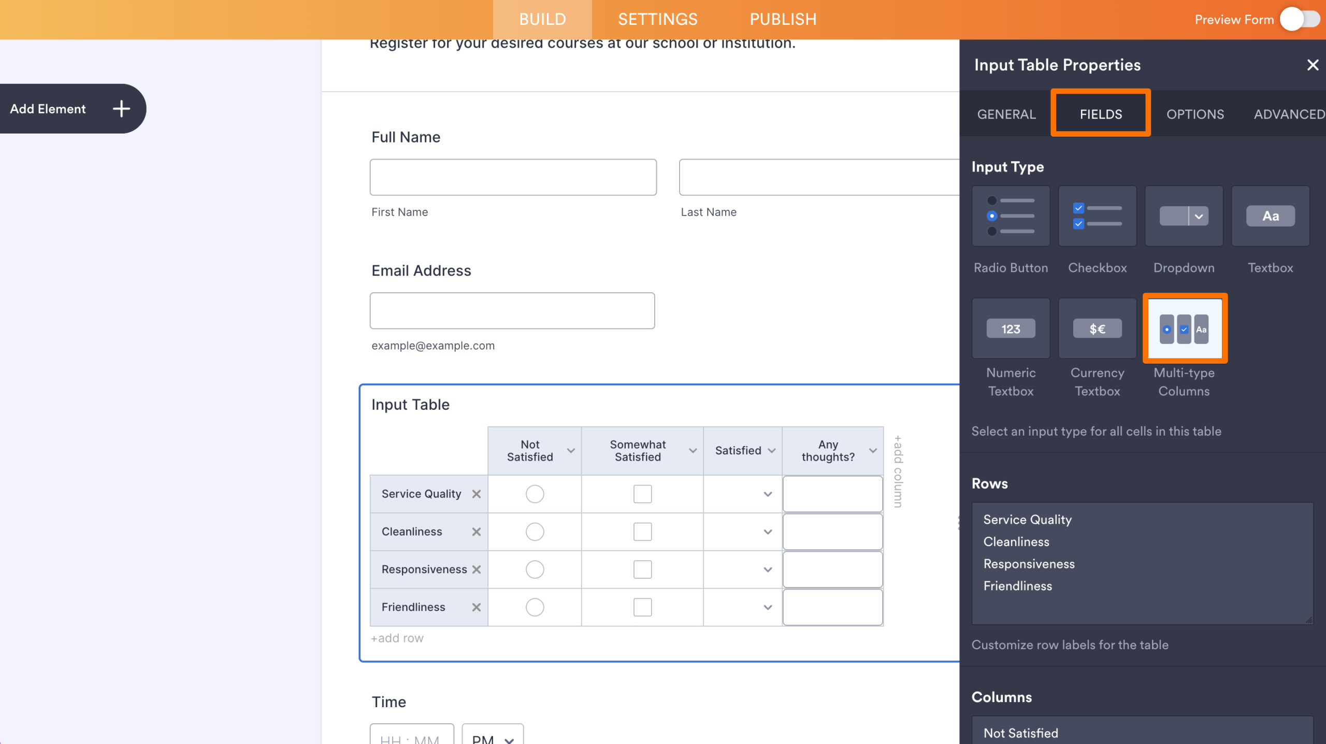This screenshot has height=744, width=1326.
Task: Expand the Not Satisfied column header dropdown
Action: (571, 450)
